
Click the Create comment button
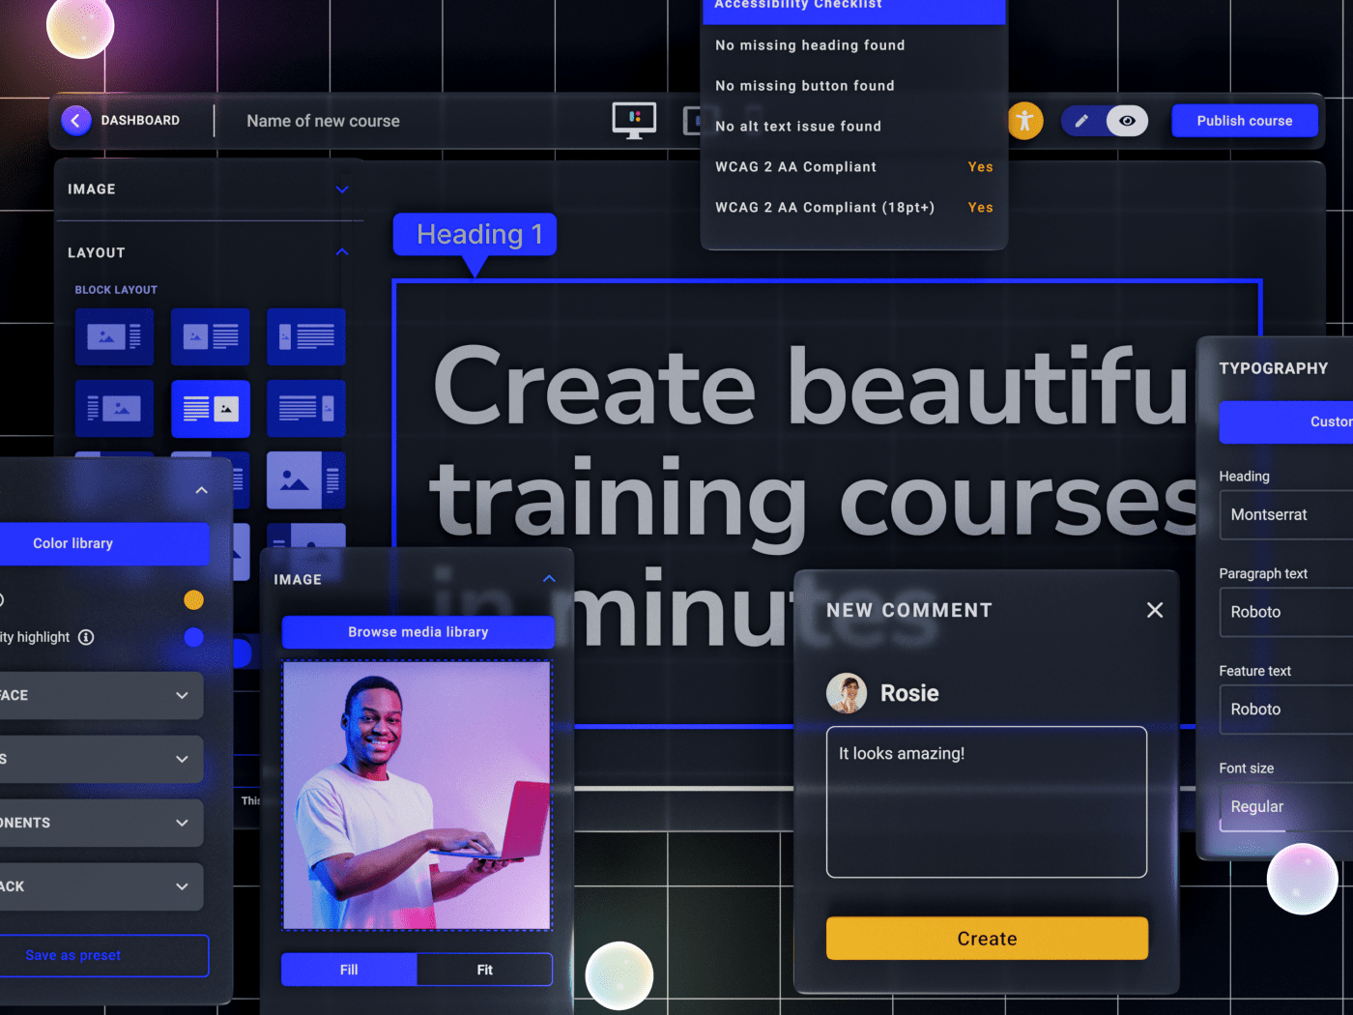pyautogui.click(x=987, y=939)
